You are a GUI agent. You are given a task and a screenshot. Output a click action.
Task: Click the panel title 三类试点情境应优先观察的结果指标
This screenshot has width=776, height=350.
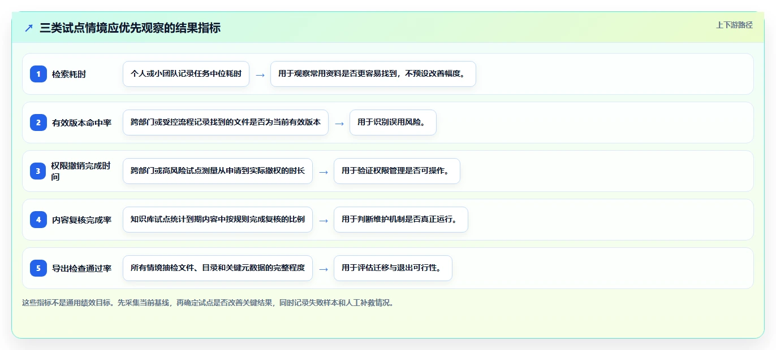[130, 28]
